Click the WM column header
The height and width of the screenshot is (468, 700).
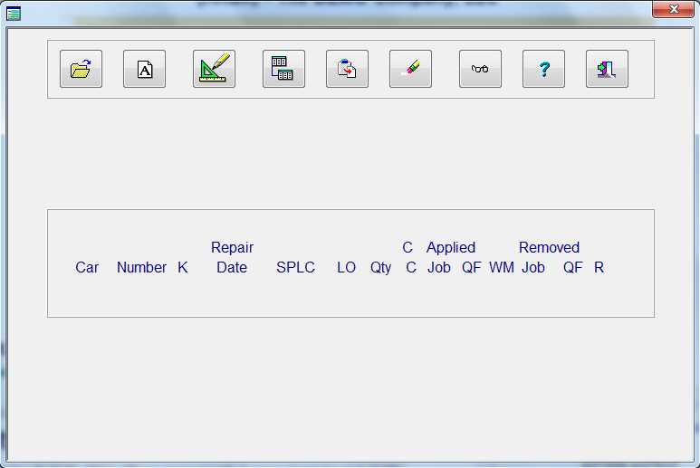[502, 268]
